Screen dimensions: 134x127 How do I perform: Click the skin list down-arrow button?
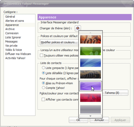[91, 116]
